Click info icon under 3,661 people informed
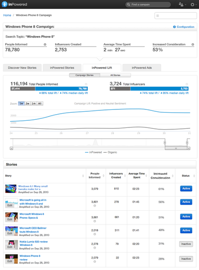Screen dimensions: 199x270 pos(95,221)
